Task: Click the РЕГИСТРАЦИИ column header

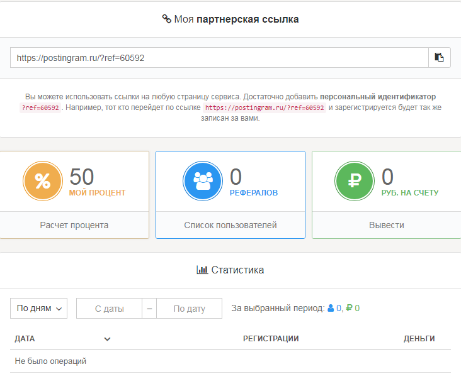Action: (271, 339)
